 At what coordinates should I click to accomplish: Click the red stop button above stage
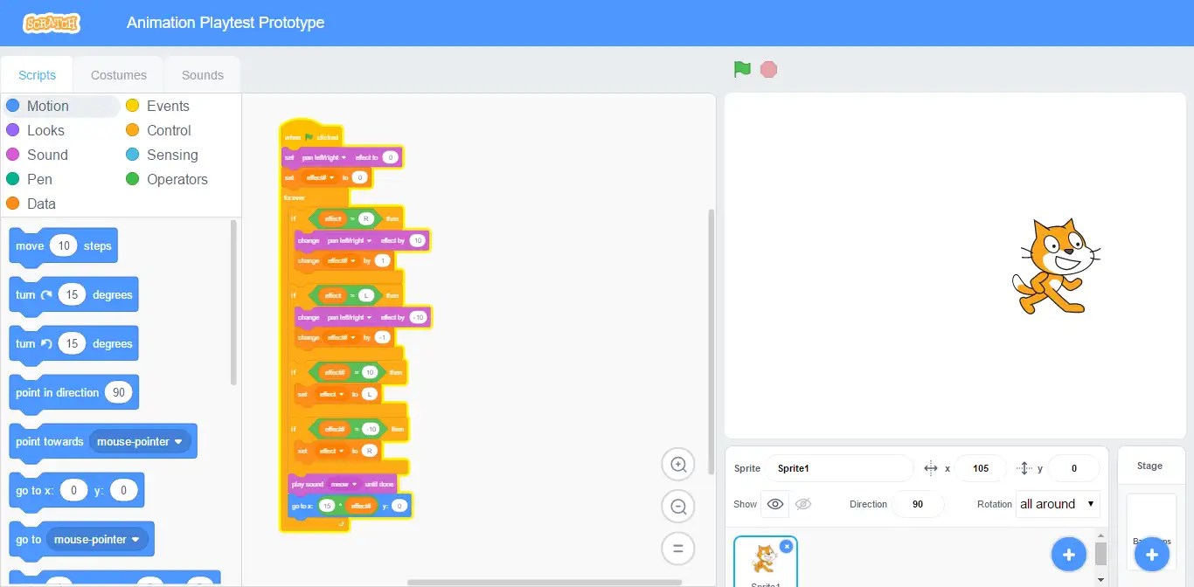click(768, 69)
